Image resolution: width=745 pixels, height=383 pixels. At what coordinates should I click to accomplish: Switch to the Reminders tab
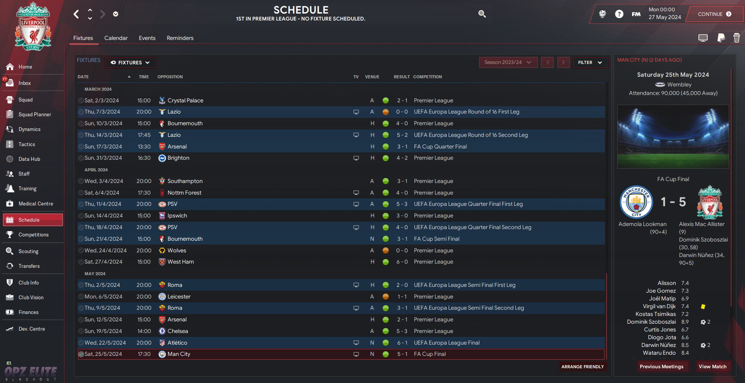(180, 38)
